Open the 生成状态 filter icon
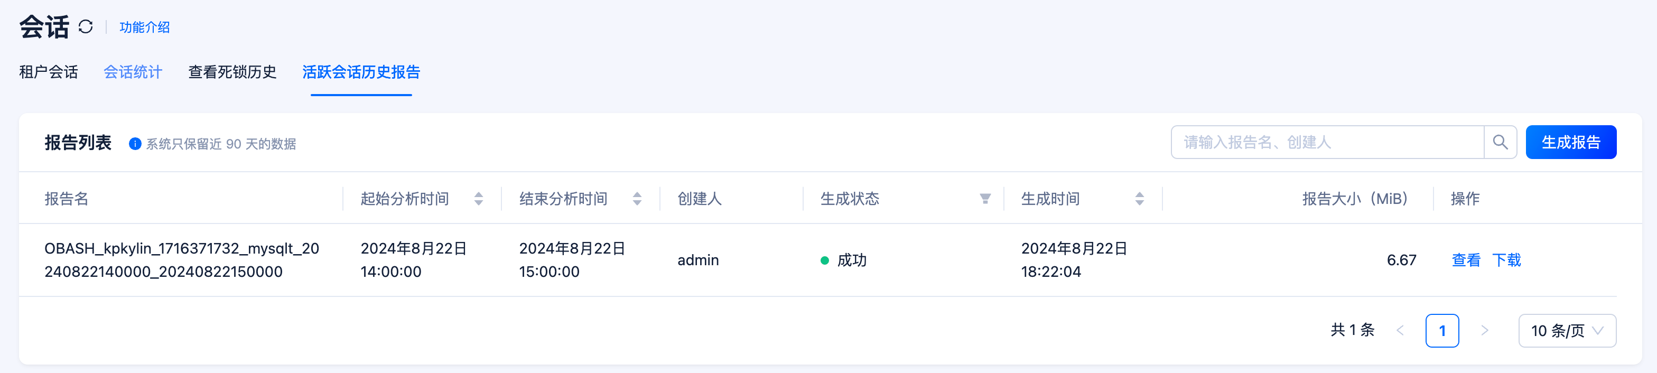 [x=985, y=199]
